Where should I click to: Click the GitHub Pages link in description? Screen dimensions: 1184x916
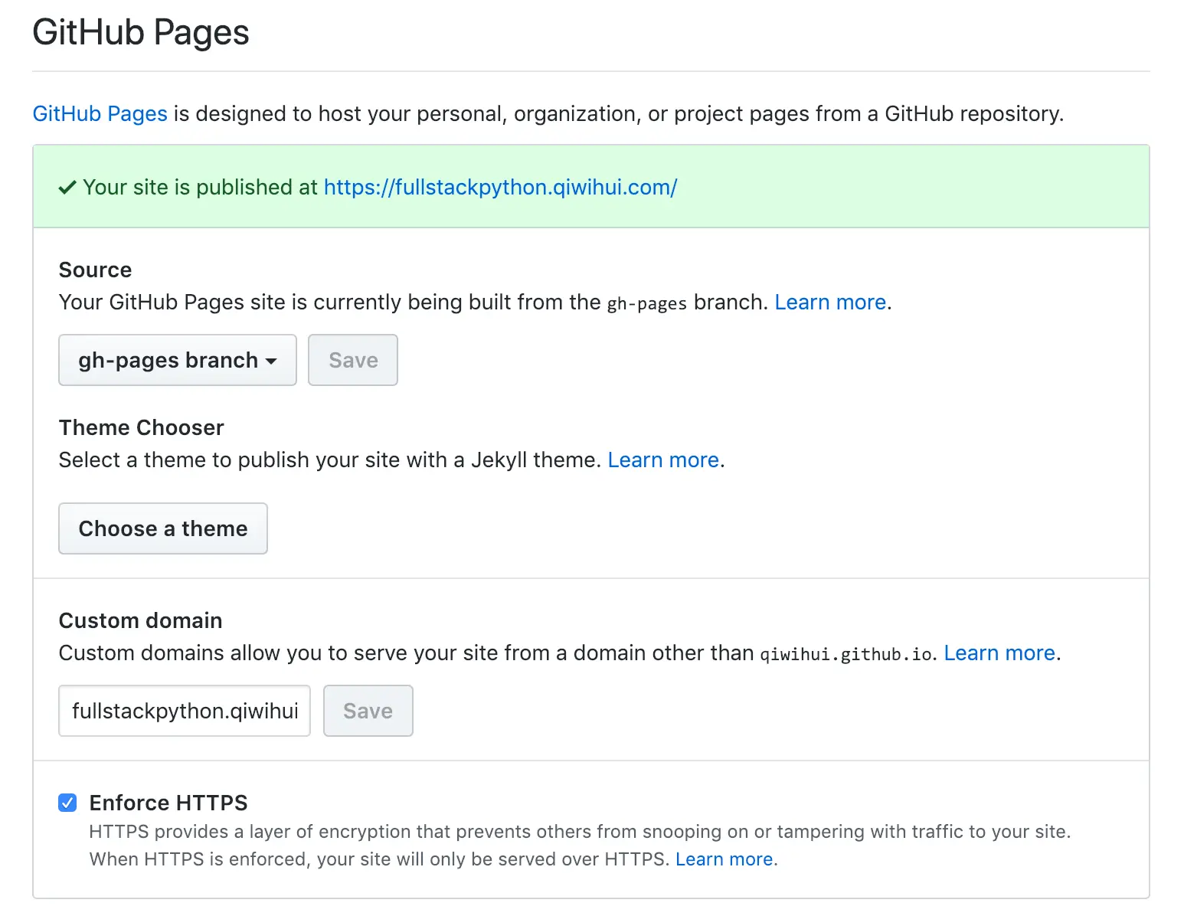[x=100, y=114]
